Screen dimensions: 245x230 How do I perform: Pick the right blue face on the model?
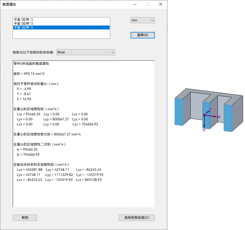(x=228, y=118)
